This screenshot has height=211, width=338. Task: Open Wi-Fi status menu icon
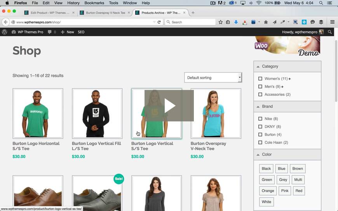tap(259, 3)
